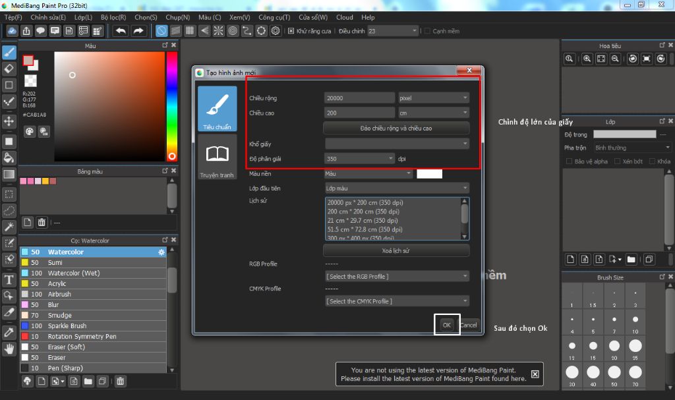Open the Chỉnh sửa(E) menu
Screen dimensions: 675x400
click(x=48, y=17)
